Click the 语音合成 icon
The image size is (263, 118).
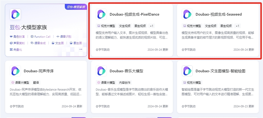pos(32,43)
